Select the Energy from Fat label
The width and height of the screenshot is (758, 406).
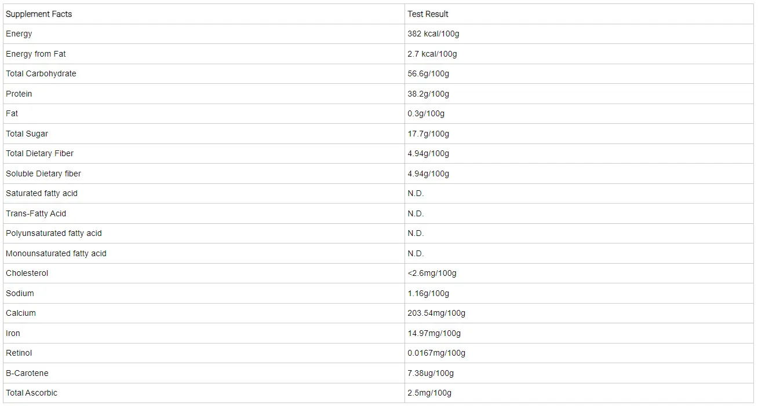point(36,54)
